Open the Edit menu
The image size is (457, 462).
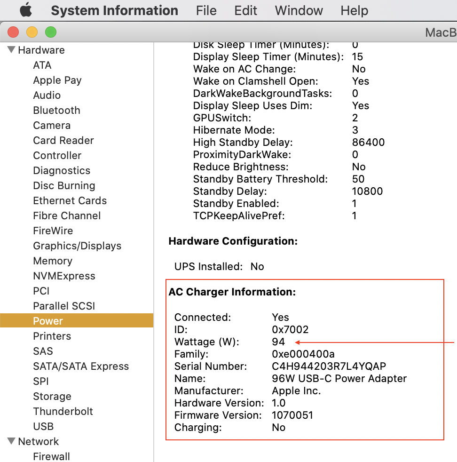tap(246, 10)
